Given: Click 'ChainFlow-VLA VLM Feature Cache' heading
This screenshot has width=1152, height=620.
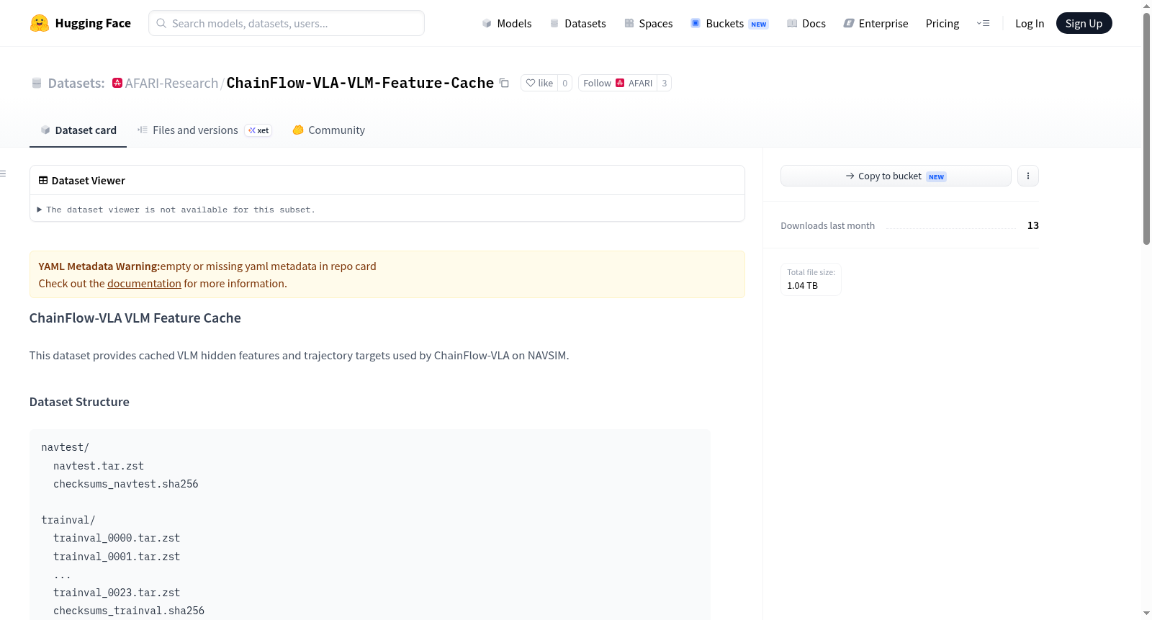Looking at the screenshot, I should click(135, 318).
